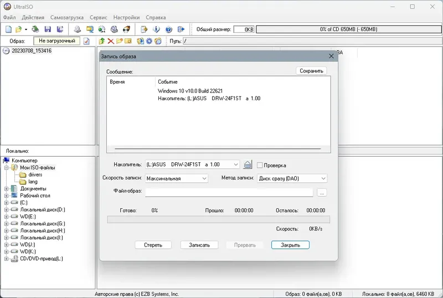Open the Сервис menu
This screenshot has height=298, width=443.
99,18
